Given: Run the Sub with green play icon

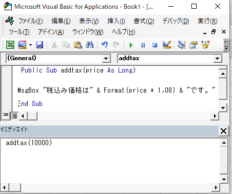Looking at the screenshot, I should (131, 45).
